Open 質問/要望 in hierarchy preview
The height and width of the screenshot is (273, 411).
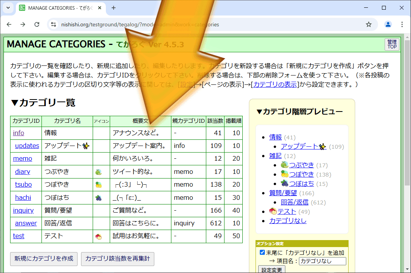[283, 193]
